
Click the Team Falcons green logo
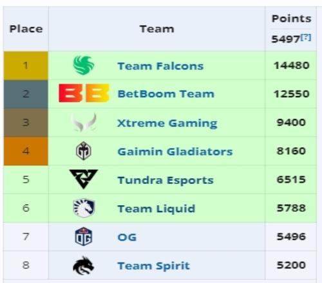point(84,66)
